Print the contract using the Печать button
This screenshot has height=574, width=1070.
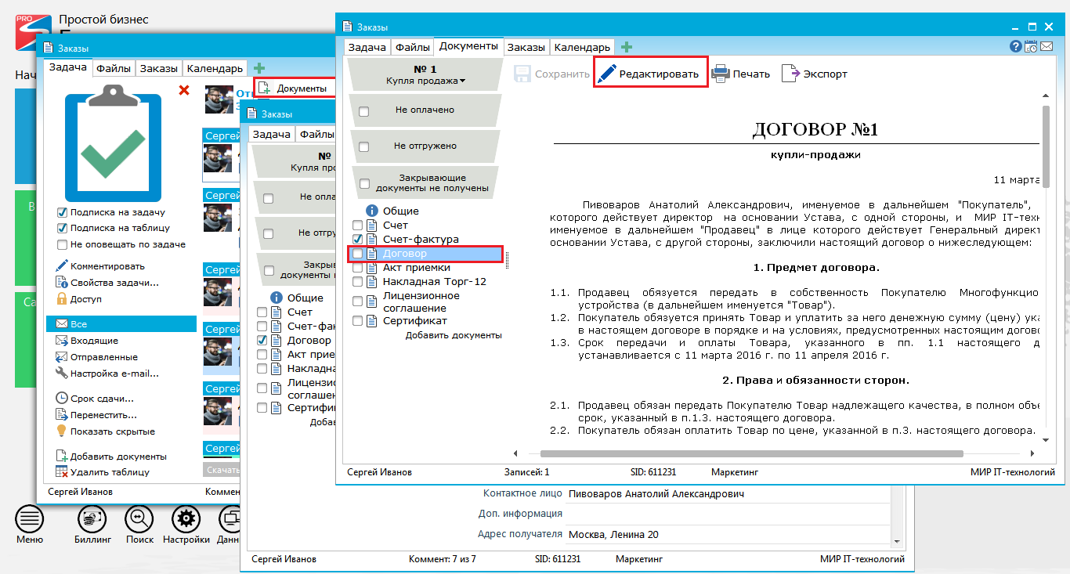(x=741, y=74)
